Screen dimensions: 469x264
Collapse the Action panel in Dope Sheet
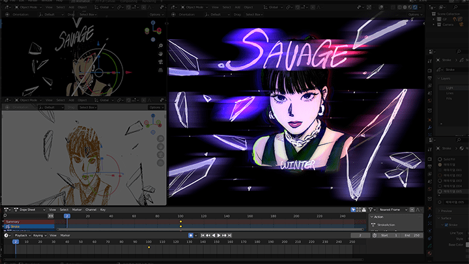(372, 217)
